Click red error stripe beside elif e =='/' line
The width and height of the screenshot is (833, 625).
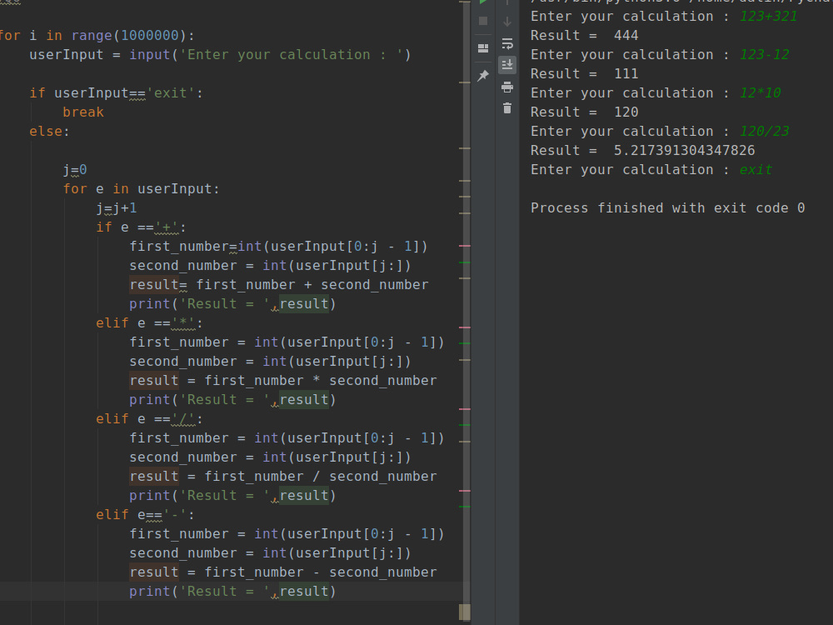click(464, 409)
